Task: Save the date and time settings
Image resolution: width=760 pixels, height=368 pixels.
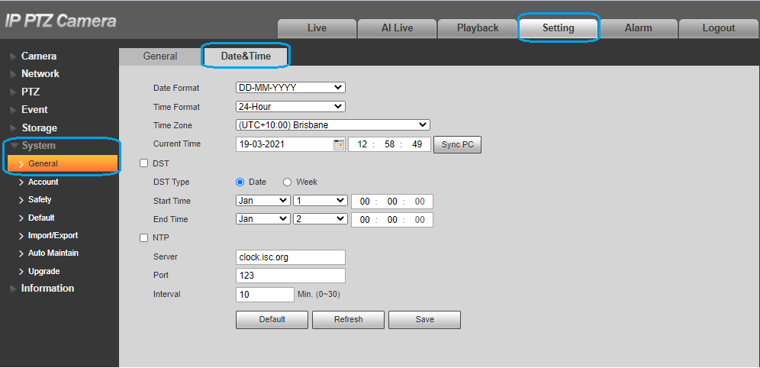Action: [424, 319]
